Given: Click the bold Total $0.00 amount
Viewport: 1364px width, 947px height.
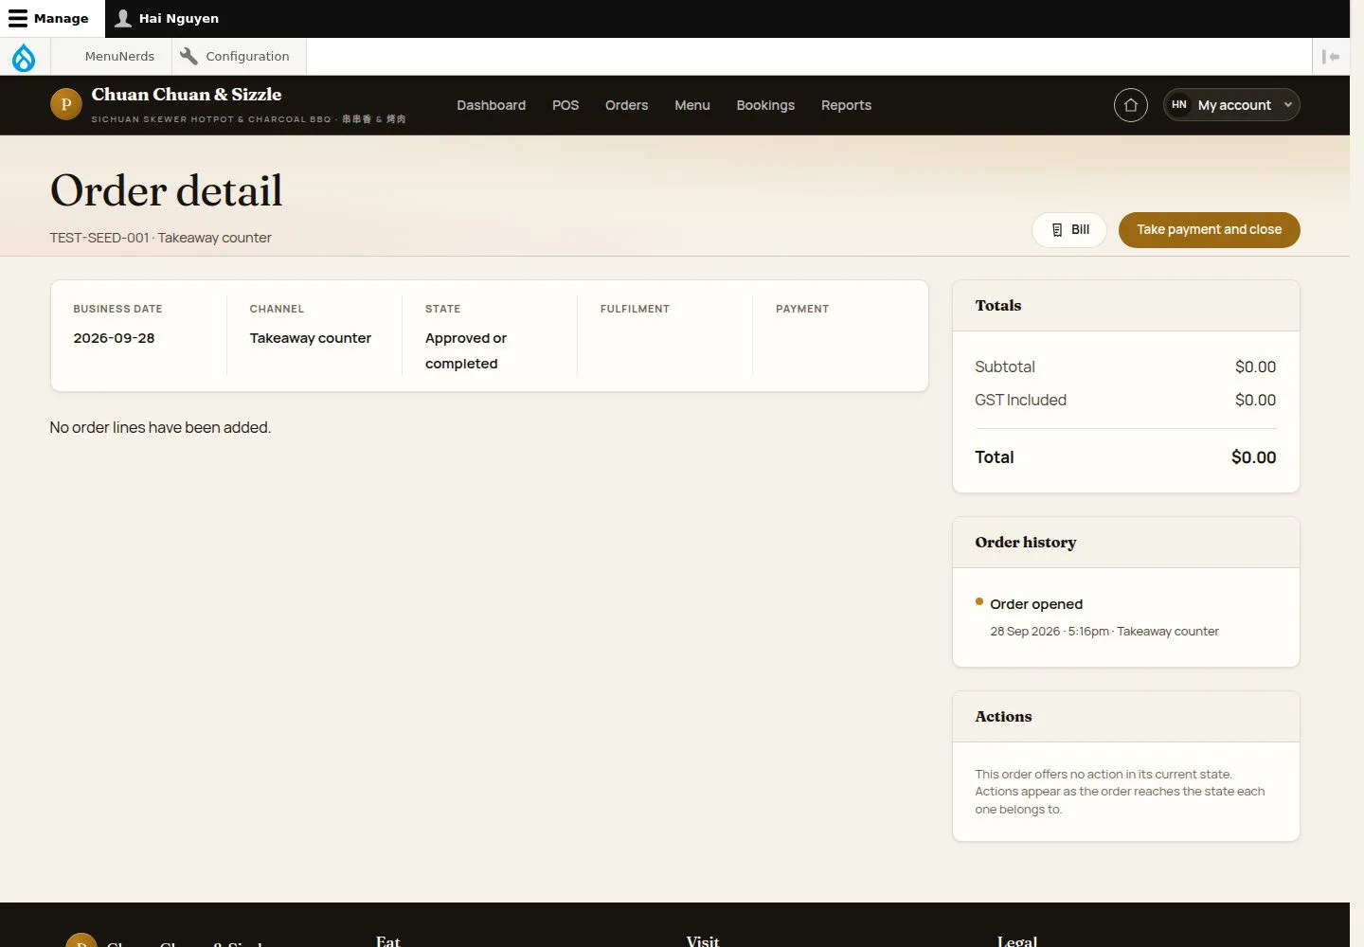Looking at the screenshot, I should point(1253,457).
